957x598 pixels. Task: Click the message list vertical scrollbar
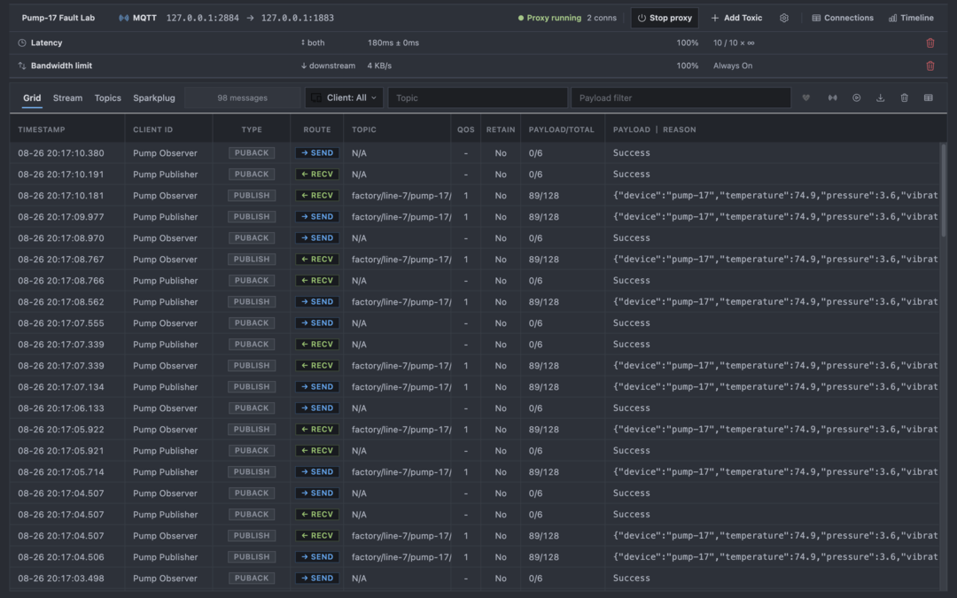coord(944,190)
